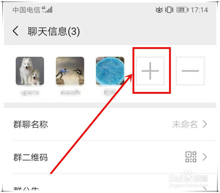Open the 群聊名称 menu row
The image size is (220, 193).
click(110, 124)
